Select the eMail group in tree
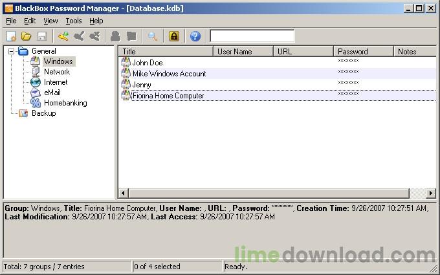 [52, 93]
